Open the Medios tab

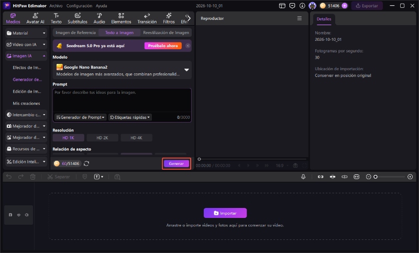(13, 18)
